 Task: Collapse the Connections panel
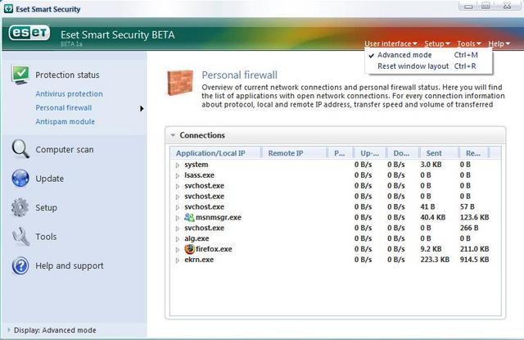click(173, 135)
